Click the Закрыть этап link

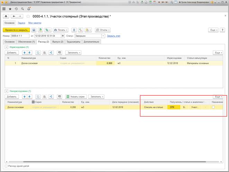coord(113,36)
